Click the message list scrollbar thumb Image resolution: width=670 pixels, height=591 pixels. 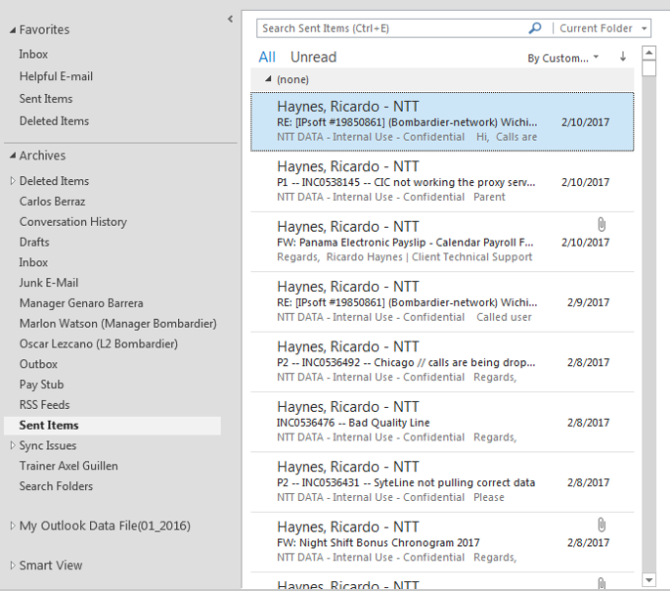pos(649,68)
